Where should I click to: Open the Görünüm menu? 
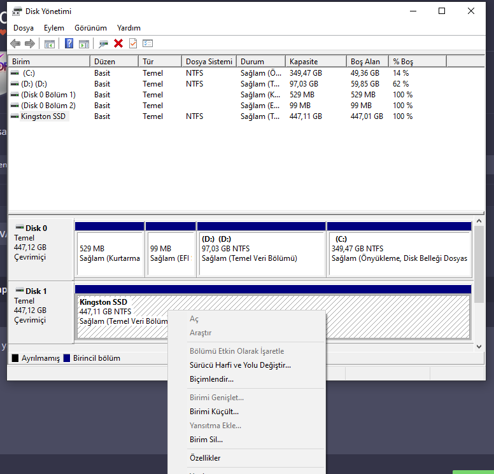[x=90, y=28]
